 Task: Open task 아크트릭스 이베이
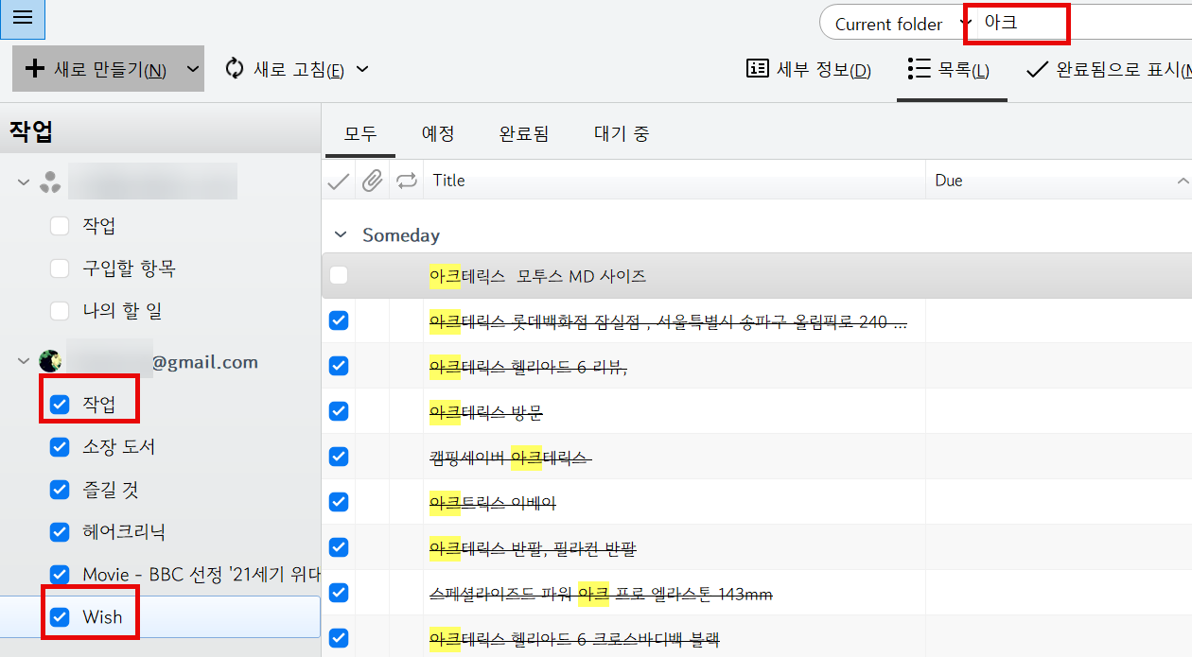point(493,502)
